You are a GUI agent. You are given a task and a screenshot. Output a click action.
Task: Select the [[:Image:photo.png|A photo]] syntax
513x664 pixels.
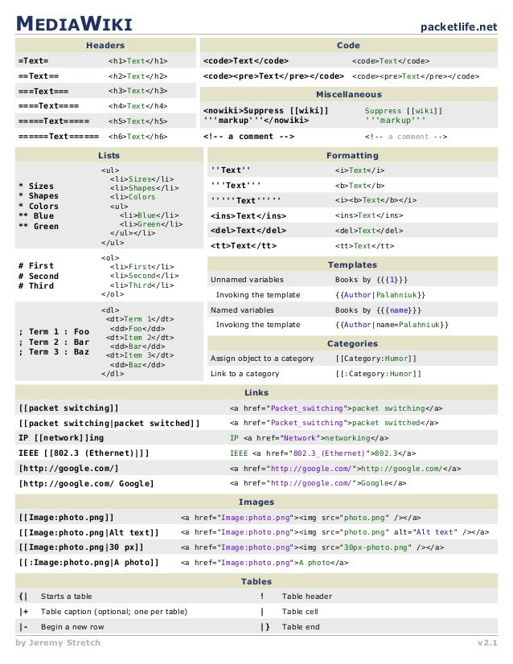click(x=88, y=563)
